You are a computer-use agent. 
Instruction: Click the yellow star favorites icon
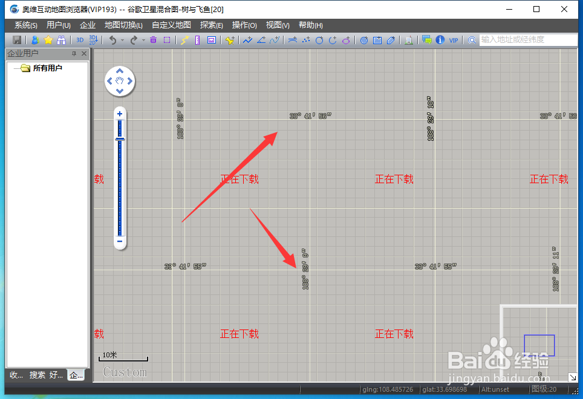click(48, 40)
